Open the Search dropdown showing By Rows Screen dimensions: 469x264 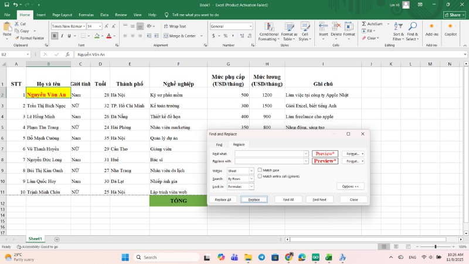(x=240, y=178)
